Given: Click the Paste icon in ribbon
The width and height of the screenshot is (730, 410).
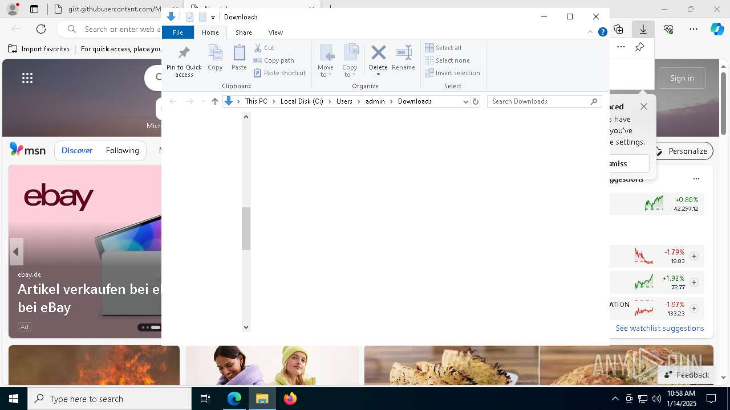Looking at the screenshot, I should (x=239, y=58).
